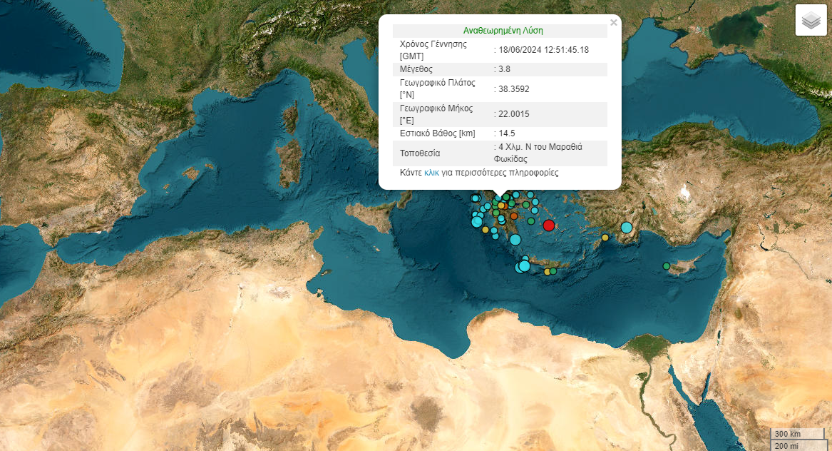Click the green earthquake marker beside Cyprus
This screenshot has width=832, height=451.
[x=666, y=266]
